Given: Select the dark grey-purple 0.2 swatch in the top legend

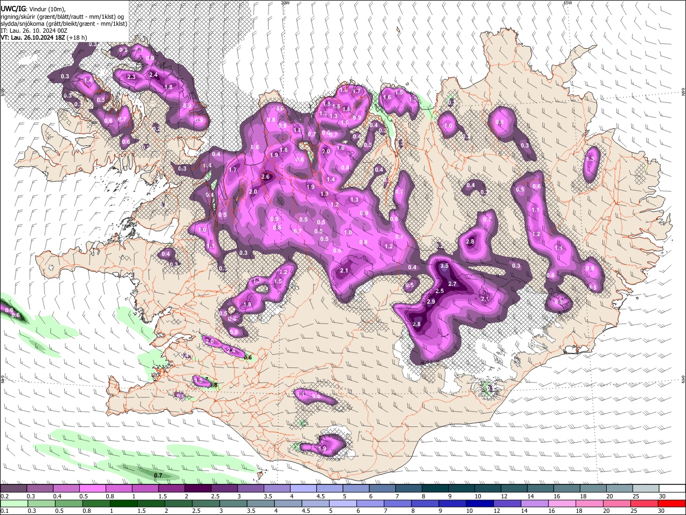Looking at the screenshot, I should [13, 488].
